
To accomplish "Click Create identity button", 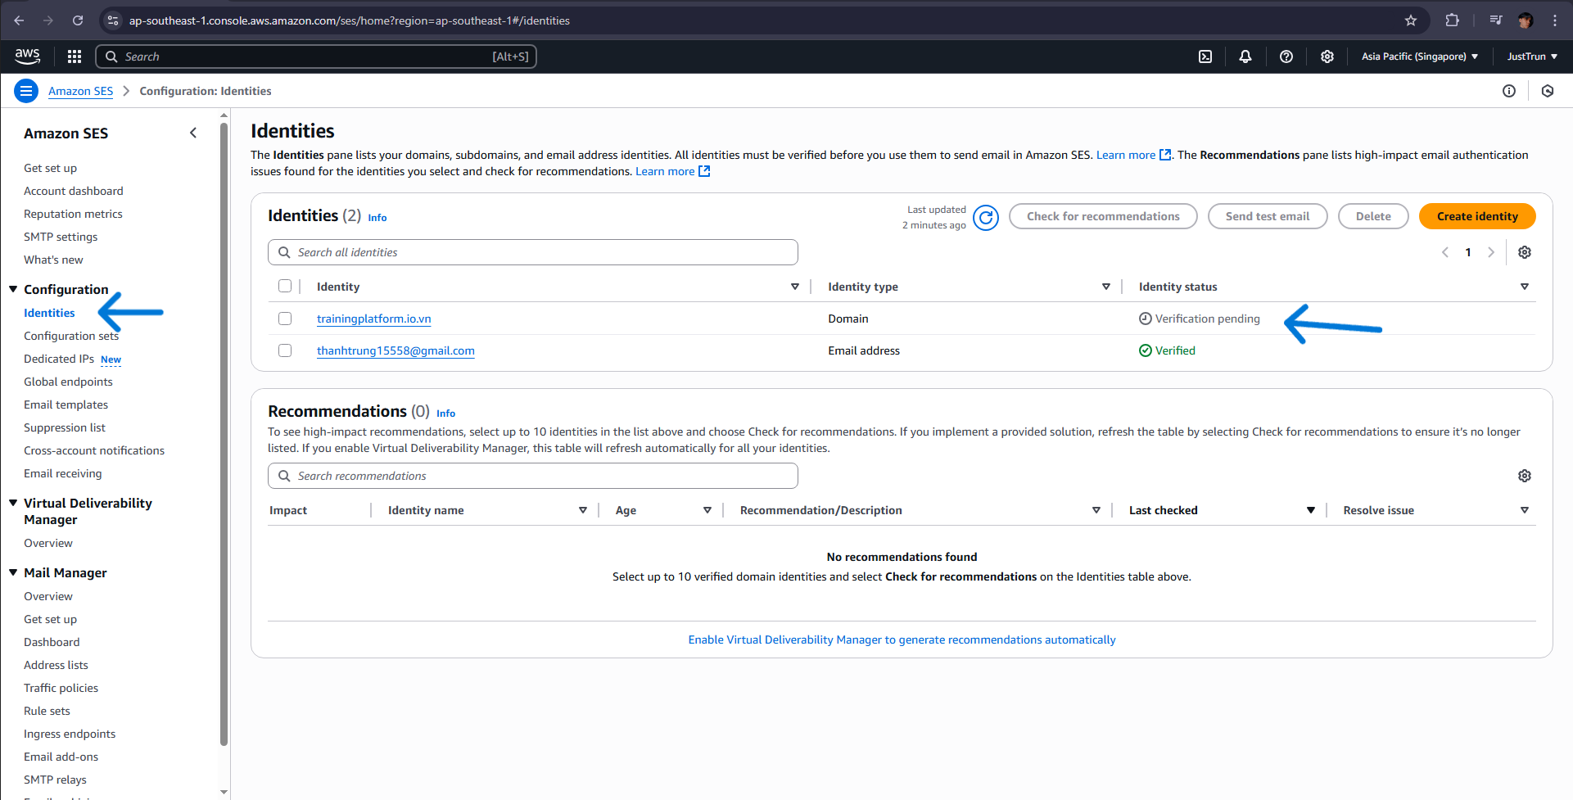I will 1477,216.
